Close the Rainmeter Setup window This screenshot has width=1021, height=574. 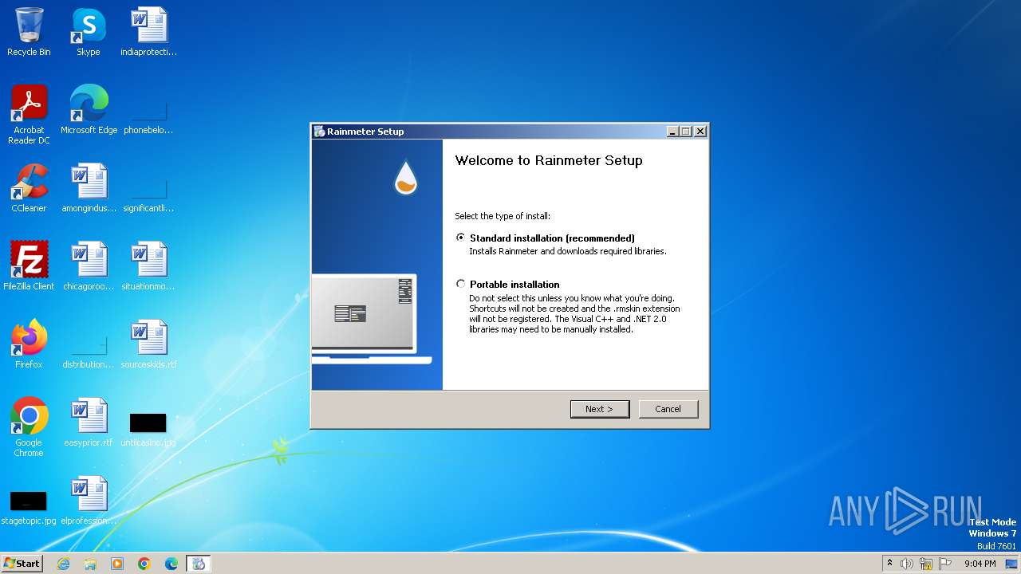[x=700, y=132]
